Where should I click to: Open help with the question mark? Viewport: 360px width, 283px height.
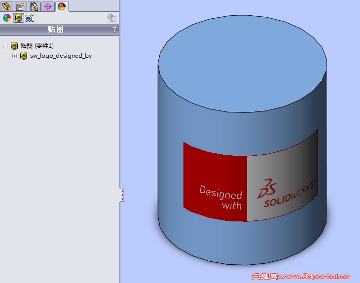114,30
